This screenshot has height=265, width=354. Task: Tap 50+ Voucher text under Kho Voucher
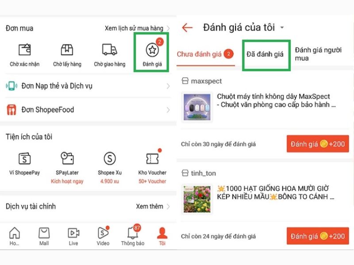pyautogui.click(x=152, y=182)
